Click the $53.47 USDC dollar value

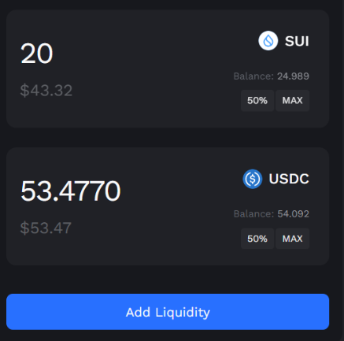(x=46, y=228)
